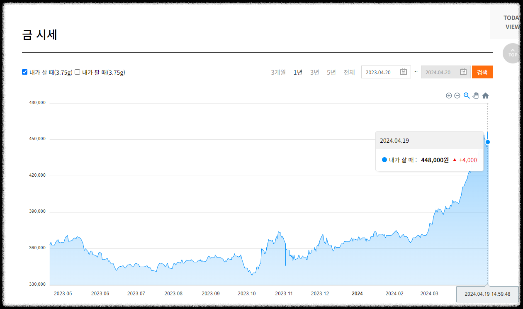The image size is (523, 309).
Task: Click the 2024.03 x-axis label
Action: [x=429, y=294]
